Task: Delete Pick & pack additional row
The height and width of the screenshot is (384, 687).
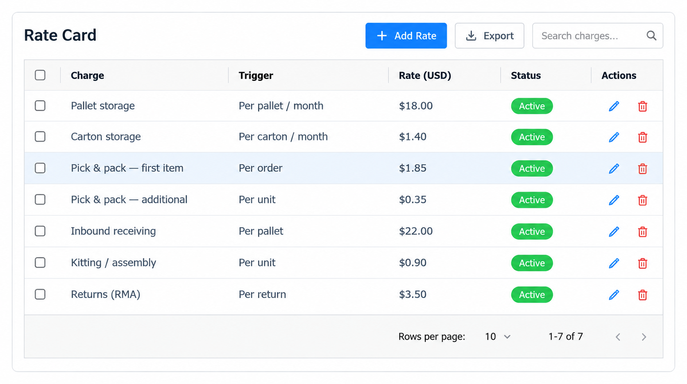Action: 642,200
